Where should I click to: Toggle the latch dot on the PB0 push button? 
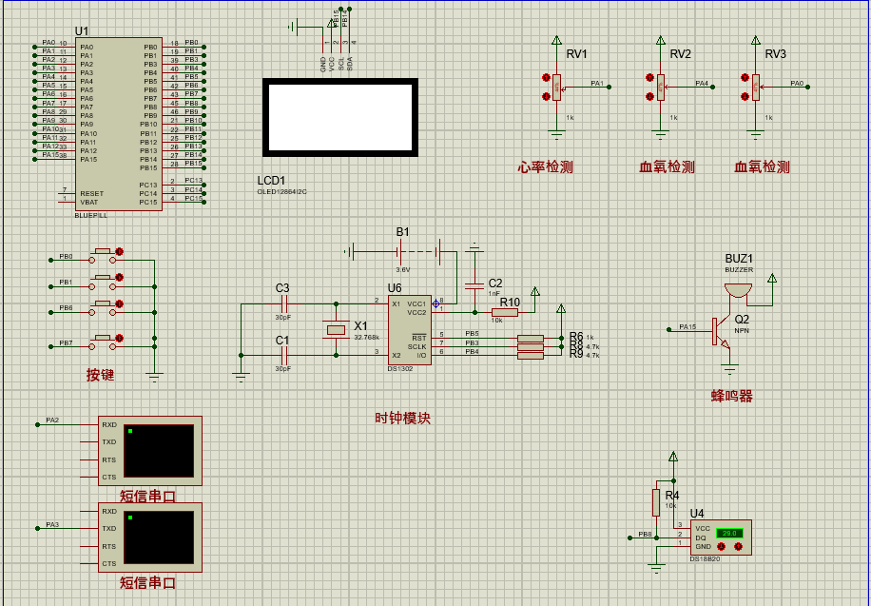point(119,252)
